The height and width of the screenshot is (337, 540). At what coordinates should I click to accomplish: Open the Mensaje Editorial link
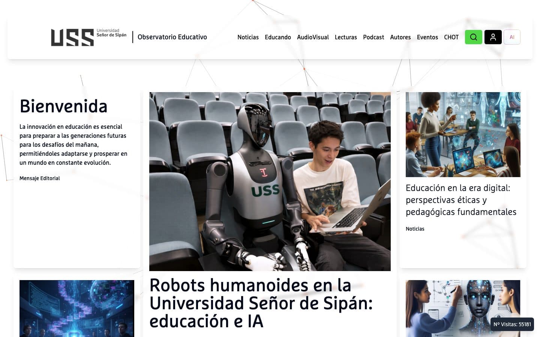click(40, 178)
